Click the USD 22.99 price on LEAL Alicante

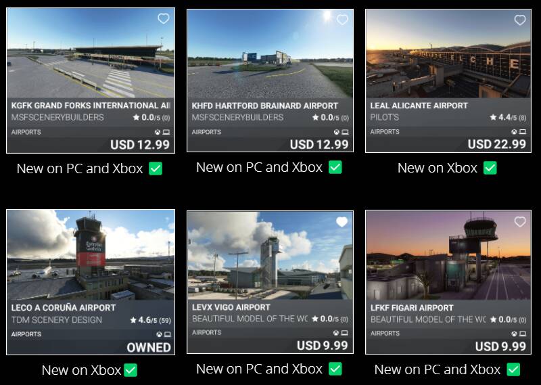click(x=497, y=144)
